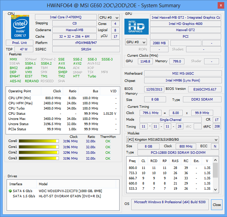Select the Uncore Status row
This screenshot has width=227, height=217.
(62, 124)
